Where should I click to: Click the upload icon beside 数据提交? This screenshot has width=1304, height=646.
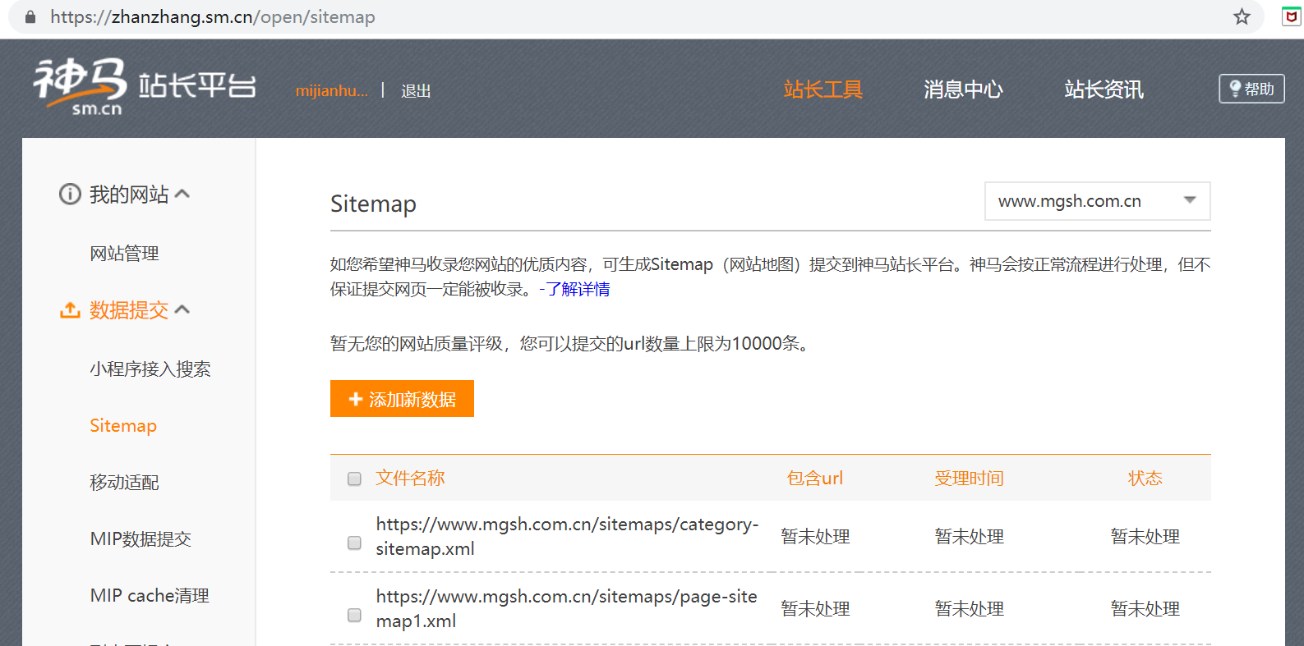[70, 310]
